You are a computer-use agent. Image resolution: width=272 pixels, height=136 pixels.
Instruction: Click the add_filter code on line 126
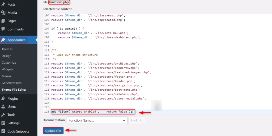pos(92,112)
